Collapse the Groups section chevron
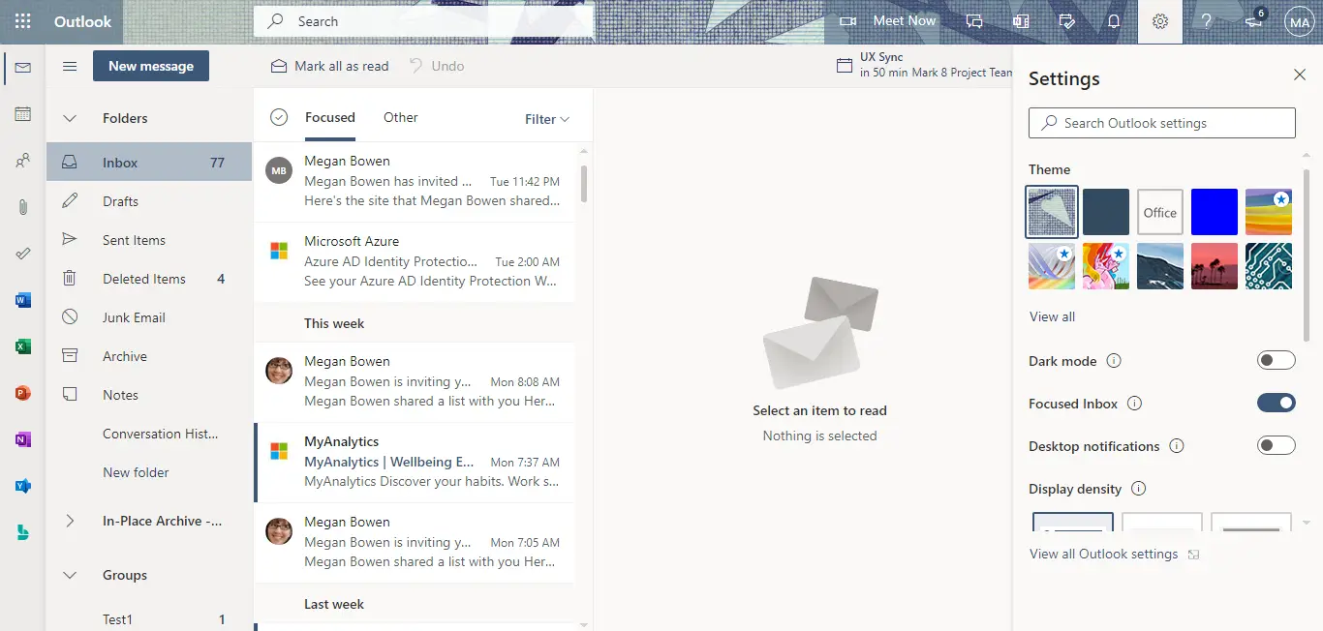 [x=70, y=575]
